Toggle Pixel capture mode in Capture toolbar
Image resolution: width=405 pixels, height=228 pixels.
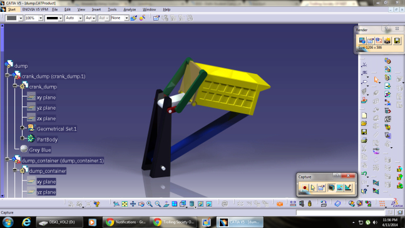click(339, 188)
